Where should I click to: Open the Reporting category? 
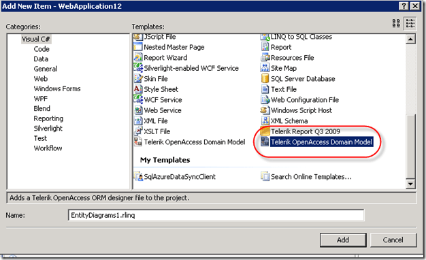[48, 118]
